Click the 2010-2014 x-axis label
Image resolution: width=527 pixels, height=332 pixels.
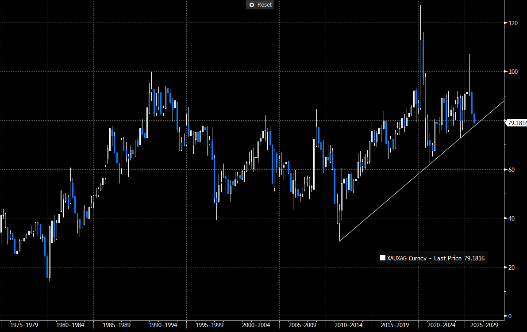tap(349, 325)
